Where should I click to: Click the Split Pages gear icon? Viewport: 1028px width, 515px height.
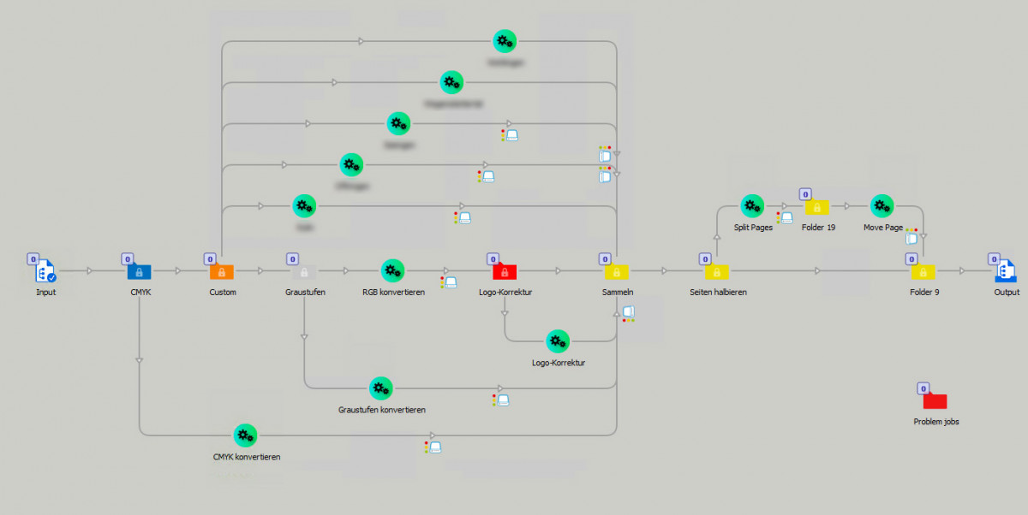752,205
